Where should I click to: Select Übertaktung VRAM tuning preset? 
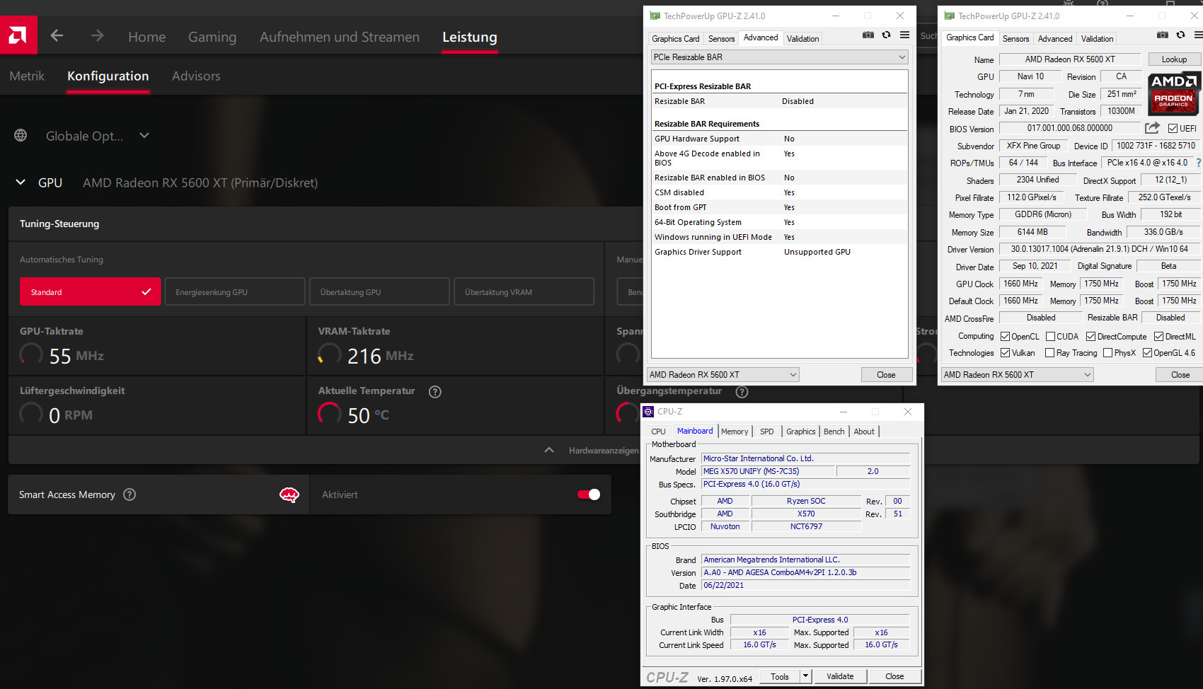point(524,291)
